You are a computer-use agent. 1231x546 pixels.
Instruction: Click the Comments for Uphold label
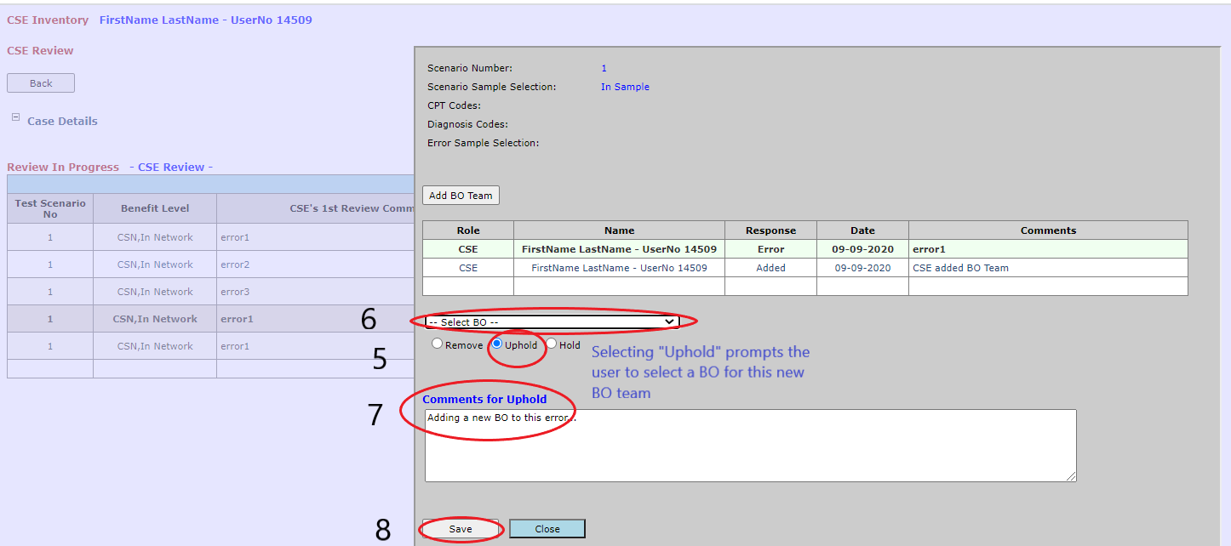pyautogui.click(x=484, y=399)
